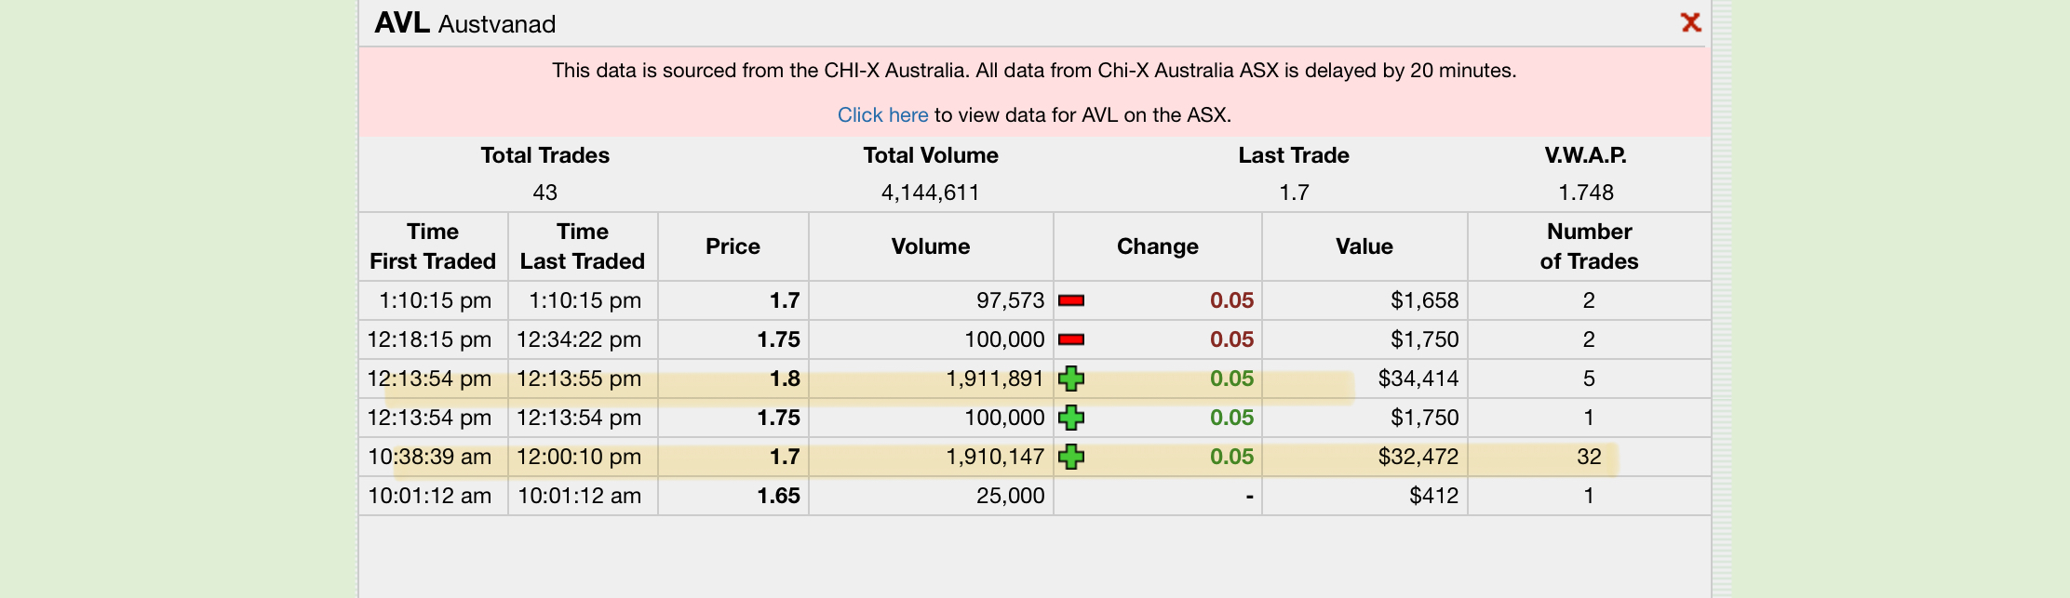This screenshot has height=598, width=2070.
Task: Click the red minus icon in the 97,573 row
Action: [x=1071, y=300]
